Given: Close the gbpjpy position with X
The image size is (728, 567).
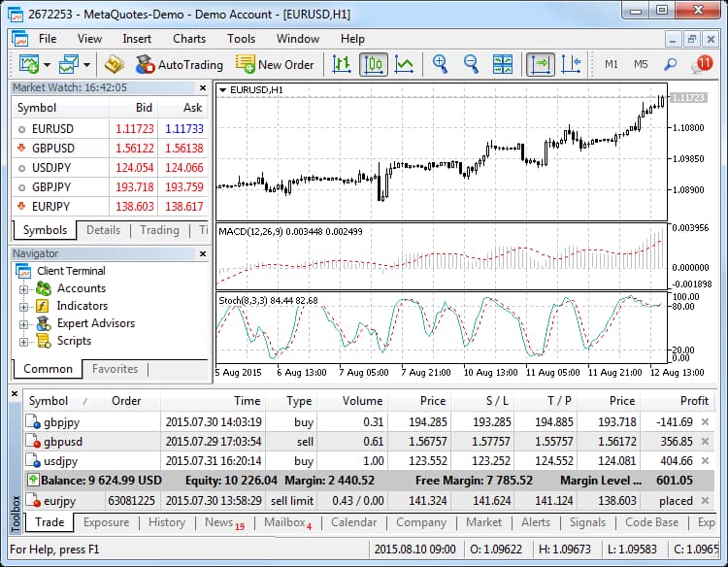Looking at the screenshot, I should [x=705, y=422].
